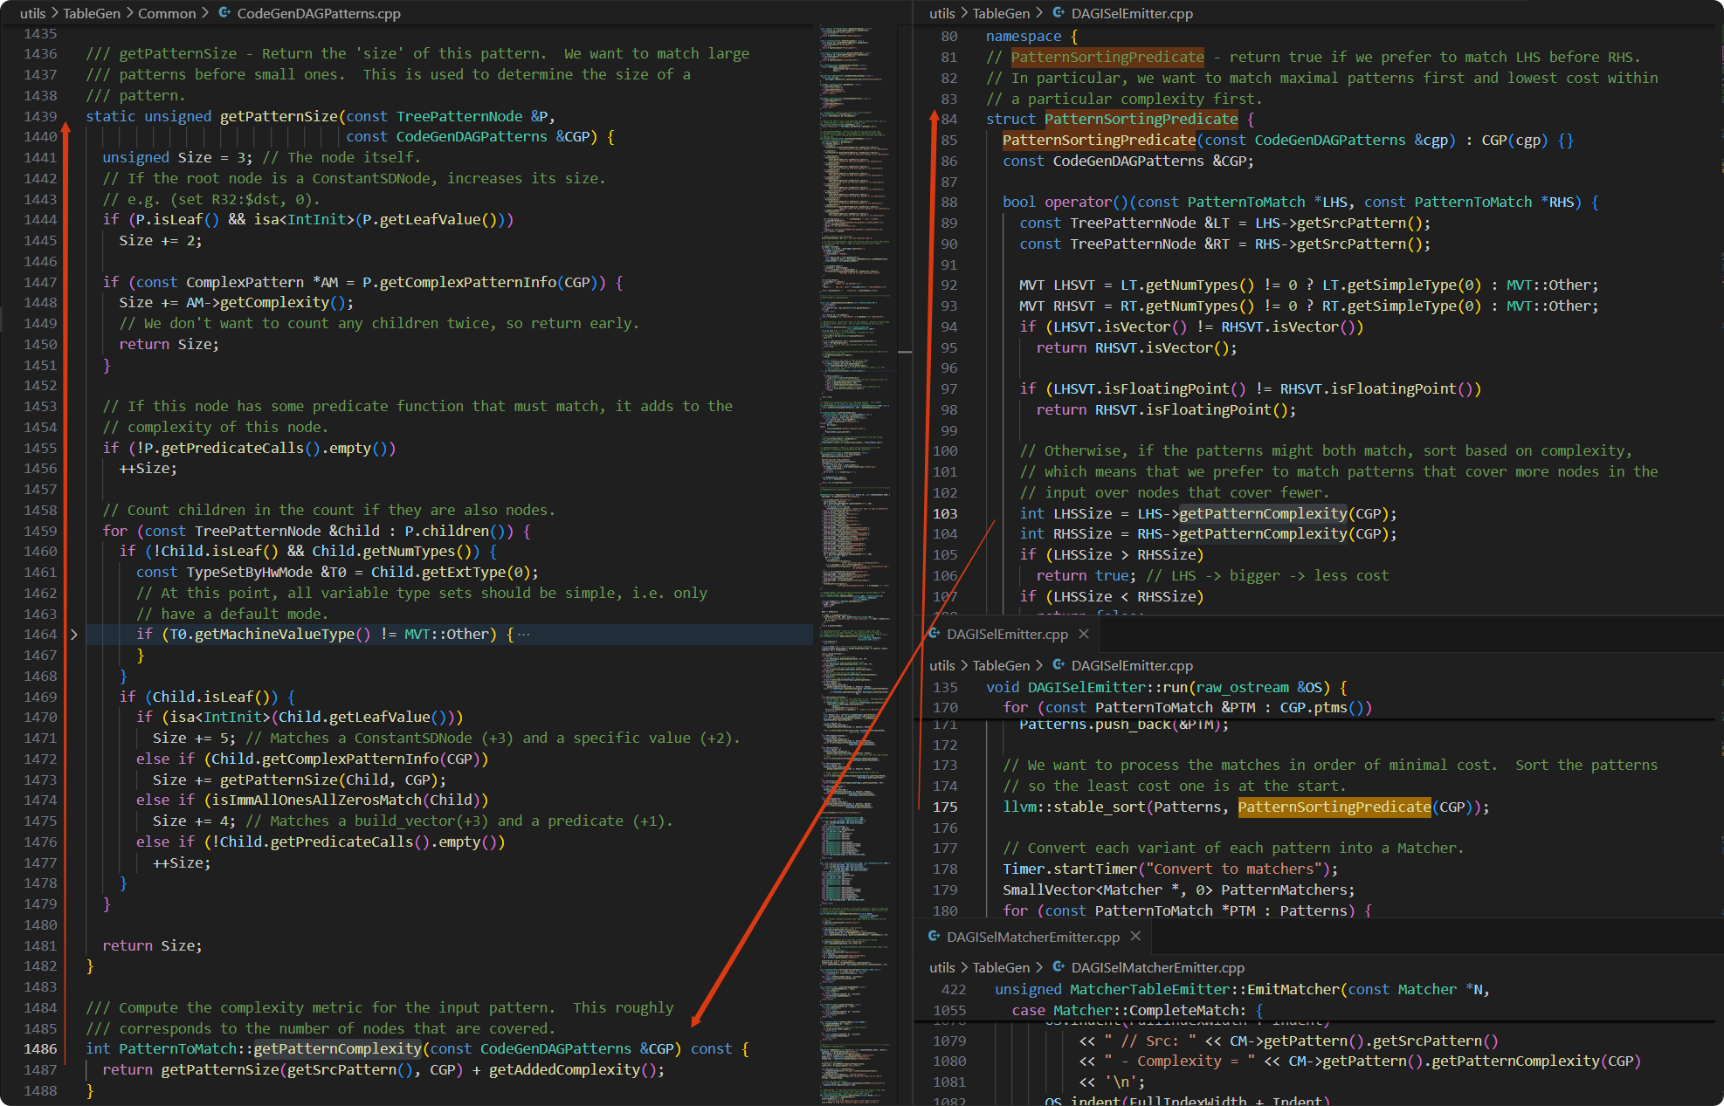
Task: Open the utils breadcrumb dropdown in the right pane
Action: [x=942, y=13]
